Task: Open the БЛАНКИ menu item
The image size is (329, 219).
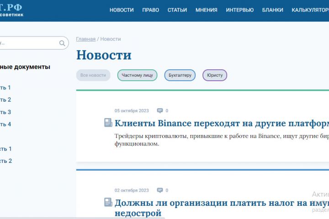Action: [272, 10]
